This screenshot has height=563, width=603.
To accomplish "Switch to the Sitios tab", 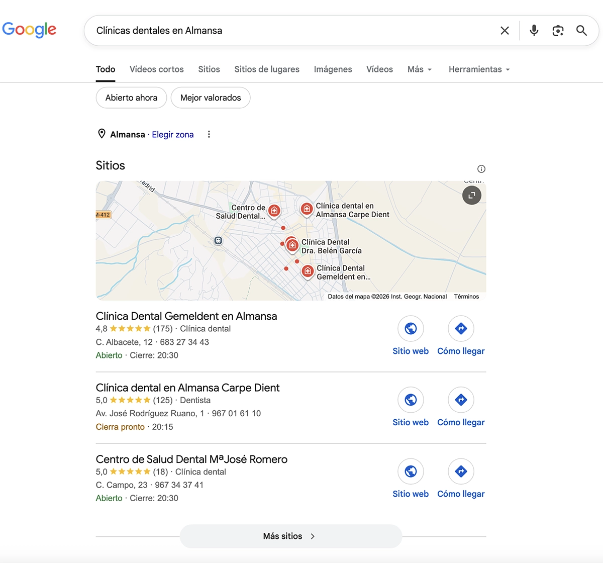I will pyautogui.click(x=209, y=69).
